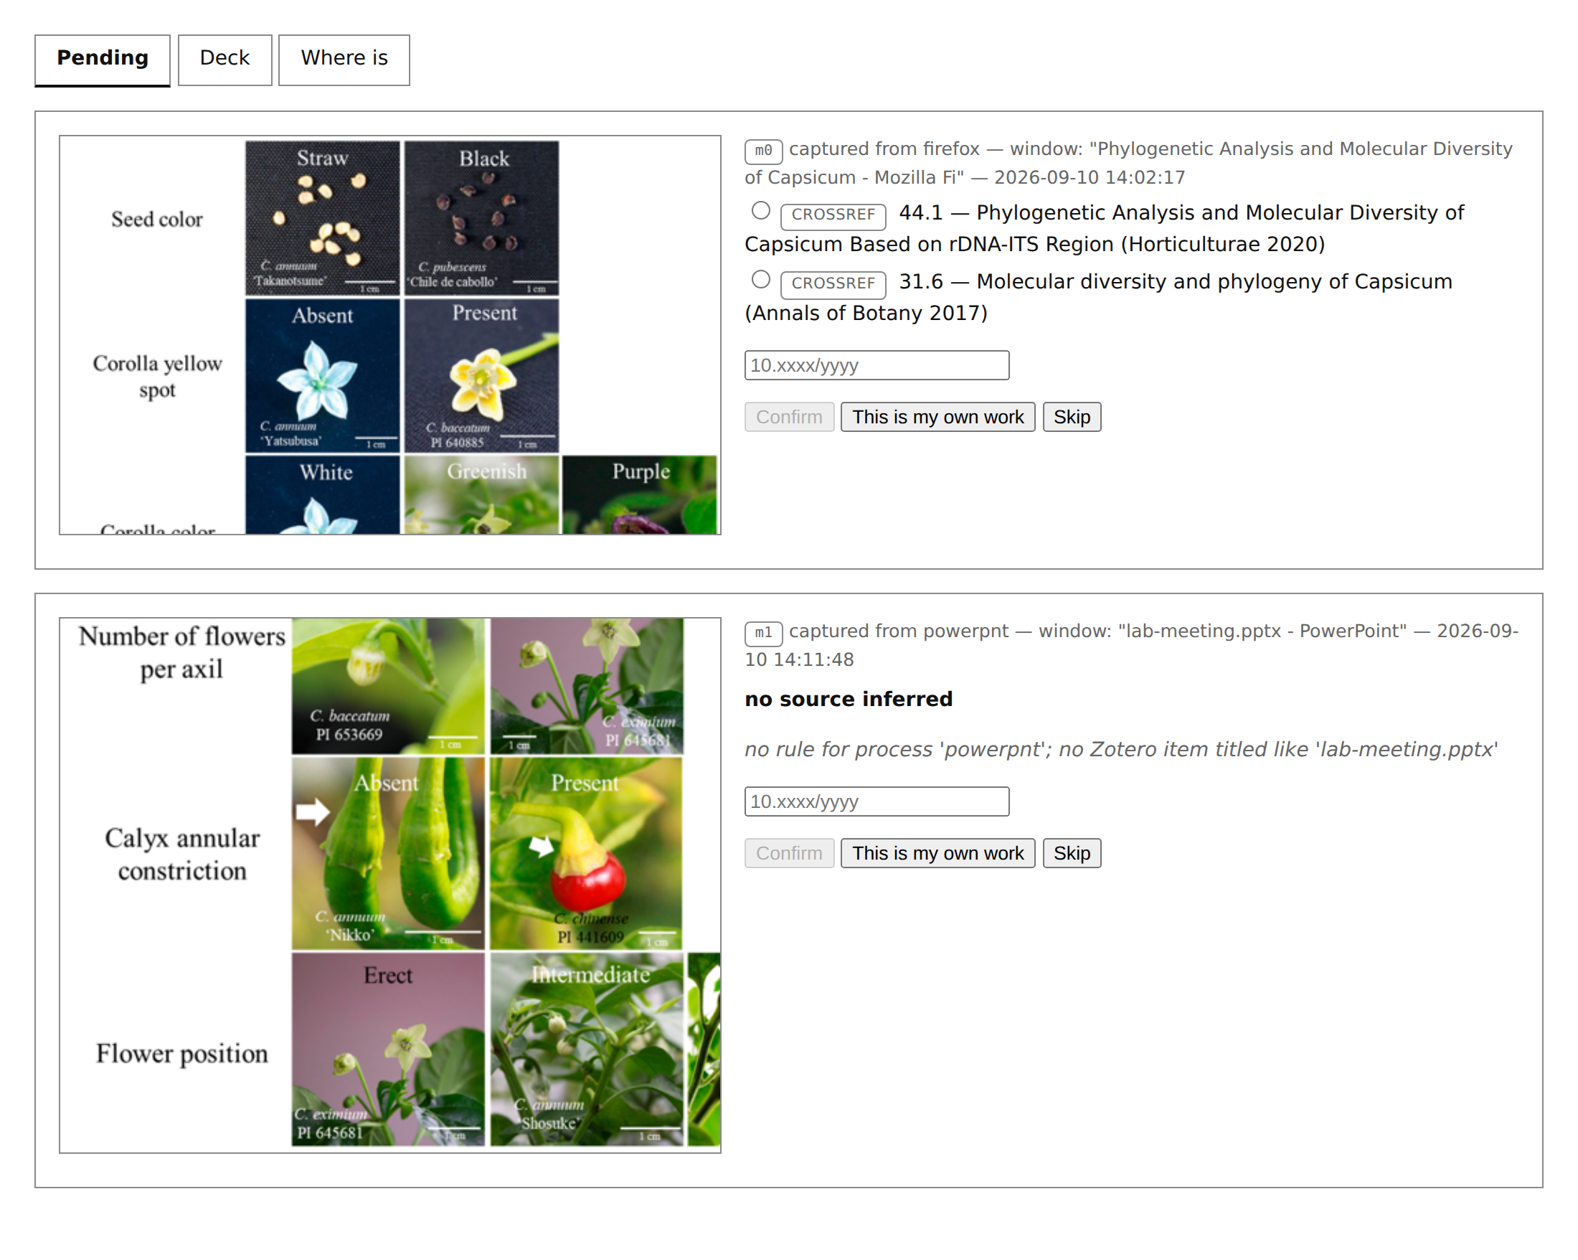
Task: Select the 31.6 Annals of Botany candidate
Action: click(x=760, y=280)
